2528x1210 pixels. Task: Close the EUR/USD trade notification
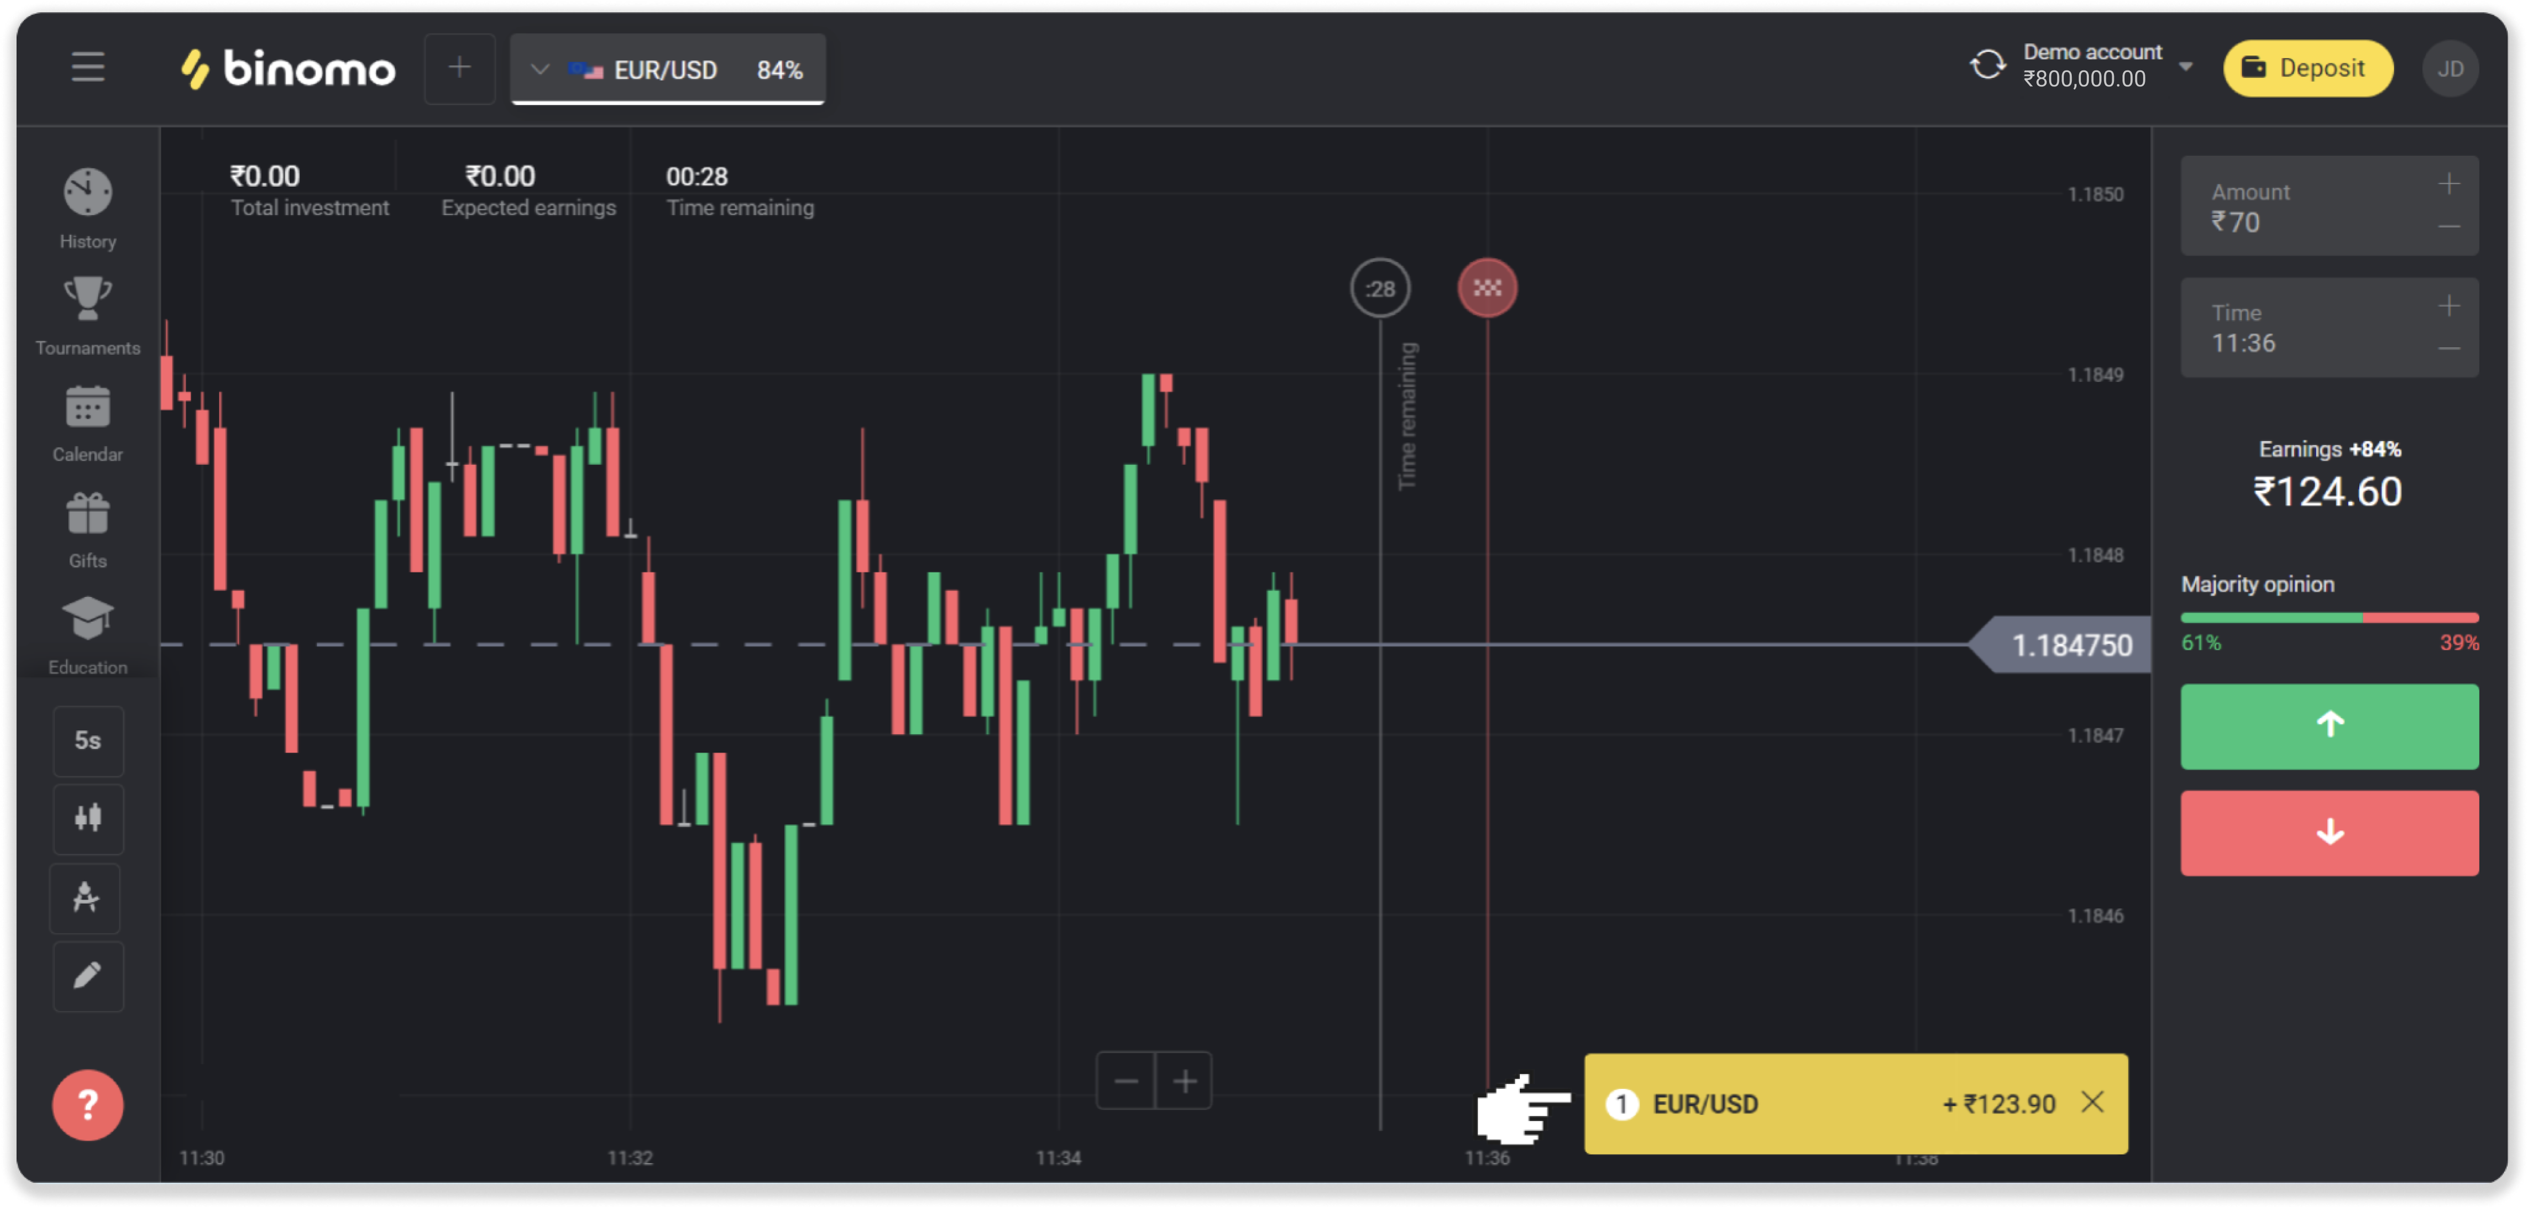(x=2093, y=1103)
